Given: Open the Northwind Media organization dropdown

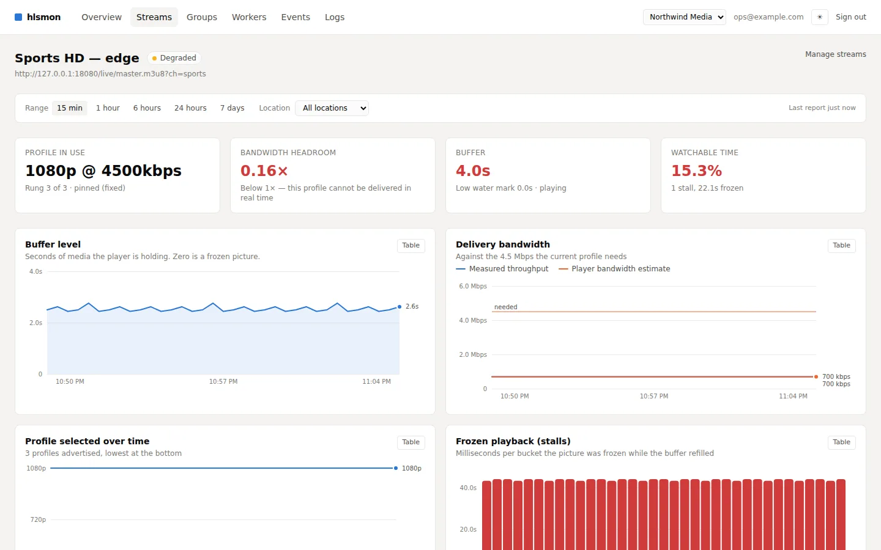Looking at the screenshot, I should coord(685,17).
